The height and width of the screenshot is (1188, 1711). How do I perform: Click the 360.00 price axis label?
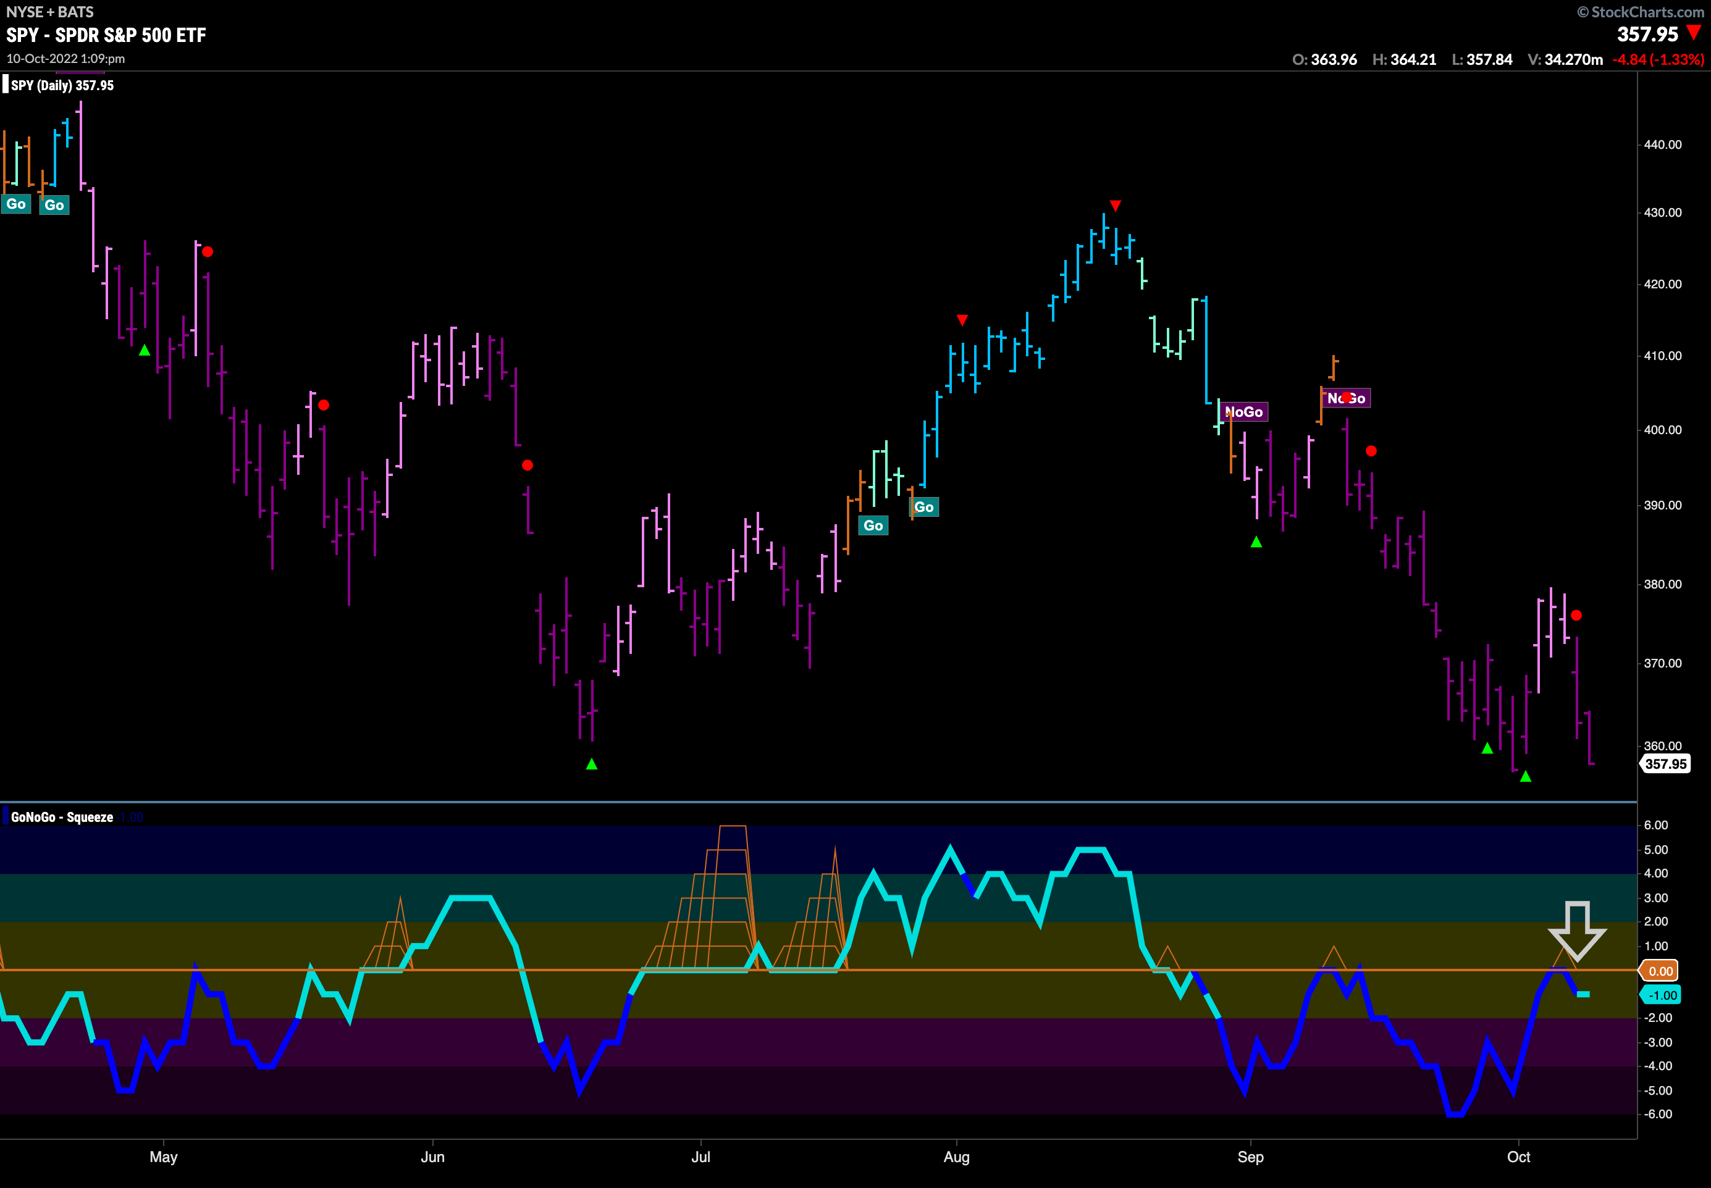[1663, 745]
